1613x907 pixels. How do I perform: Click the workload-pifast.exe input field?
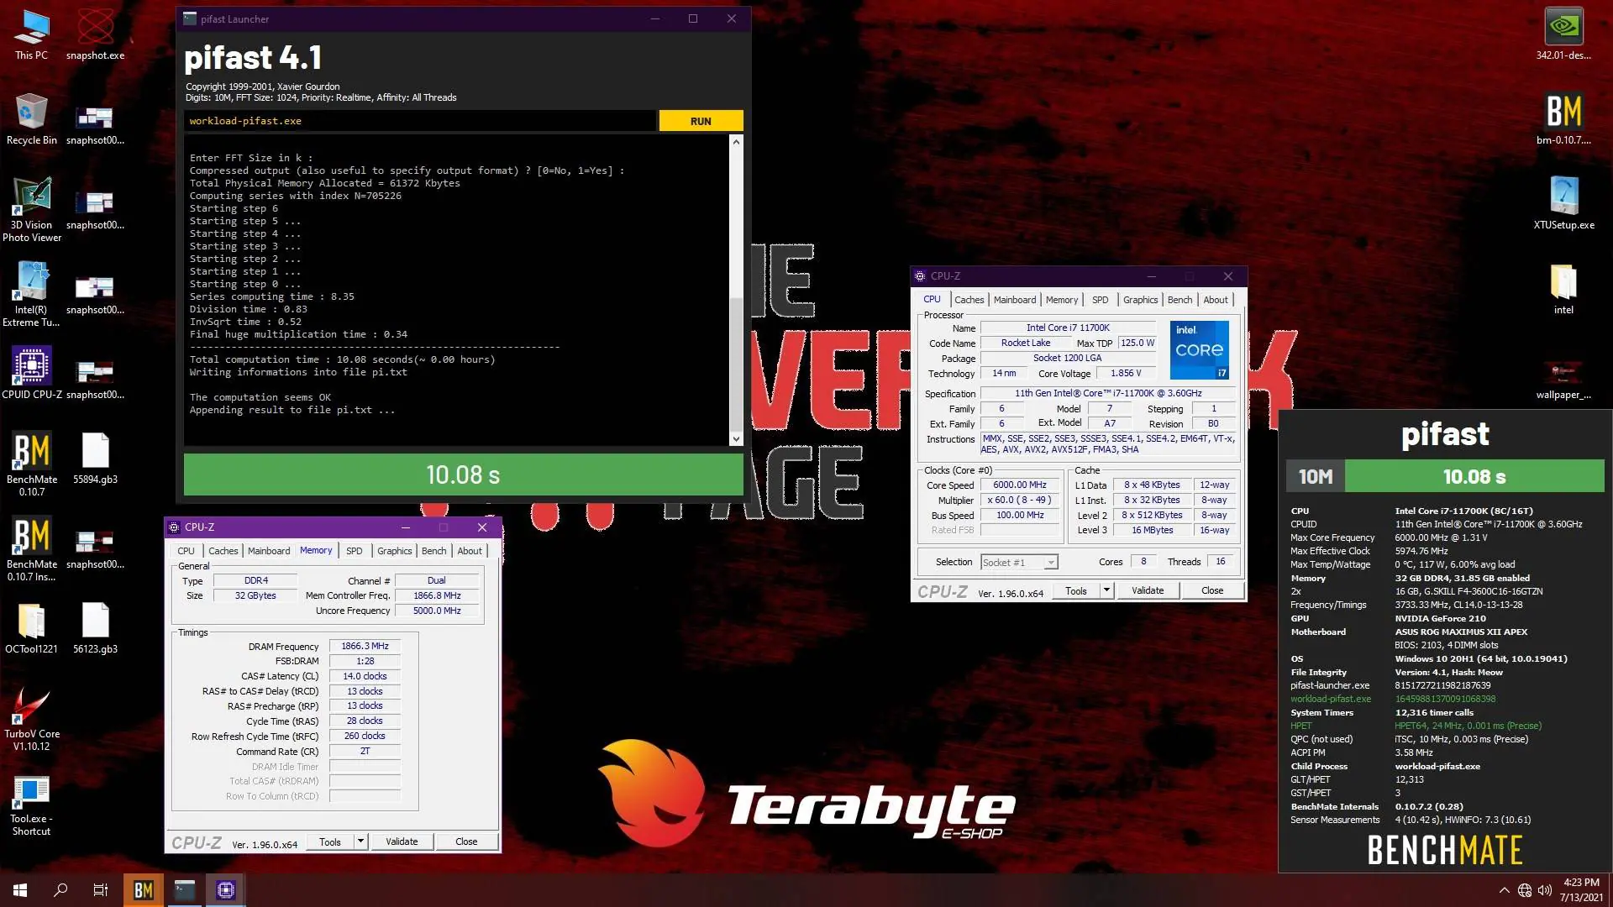pos(419,121)
